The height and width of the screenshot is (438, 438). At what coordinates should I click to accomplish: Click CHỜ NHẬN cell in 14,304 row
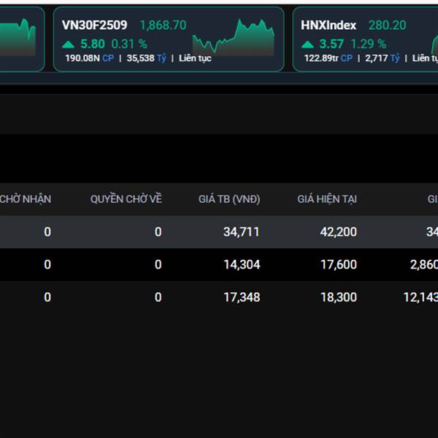47,264
